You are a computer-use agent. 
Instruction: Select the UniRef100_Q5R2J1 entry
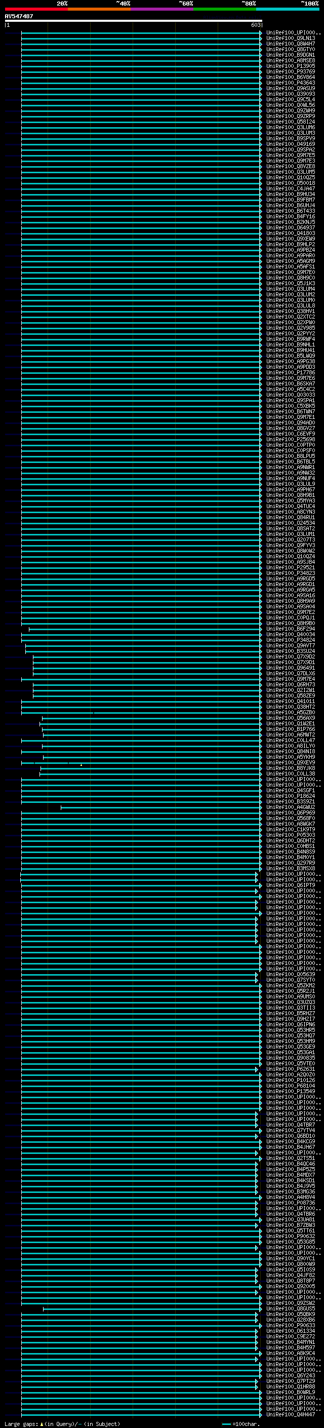[291, 991]
